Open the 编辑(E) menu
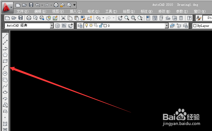This screenshot has height=131, width=212. 40,11
